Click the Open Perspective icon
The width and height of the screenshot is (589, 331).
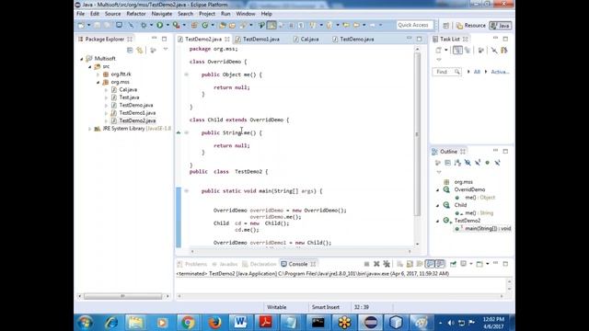tap(445, 26)
